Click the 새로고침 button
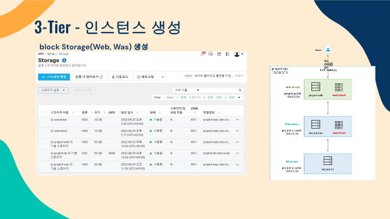The image size is (390, 219). (x=146, y=77)
